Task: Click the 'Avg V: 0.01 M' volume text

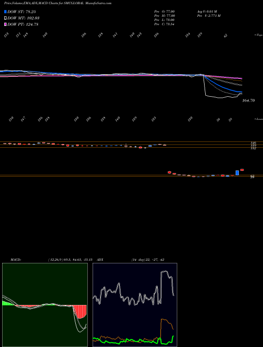Action: click(x=208, y=11)
